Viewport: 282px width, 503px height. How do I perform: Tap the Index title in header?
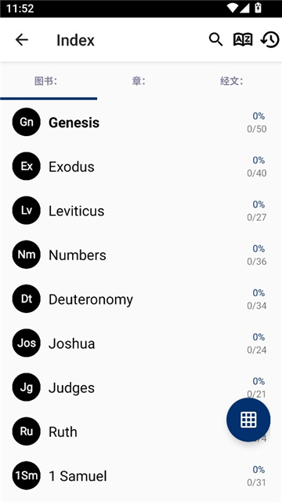point(75,40)
